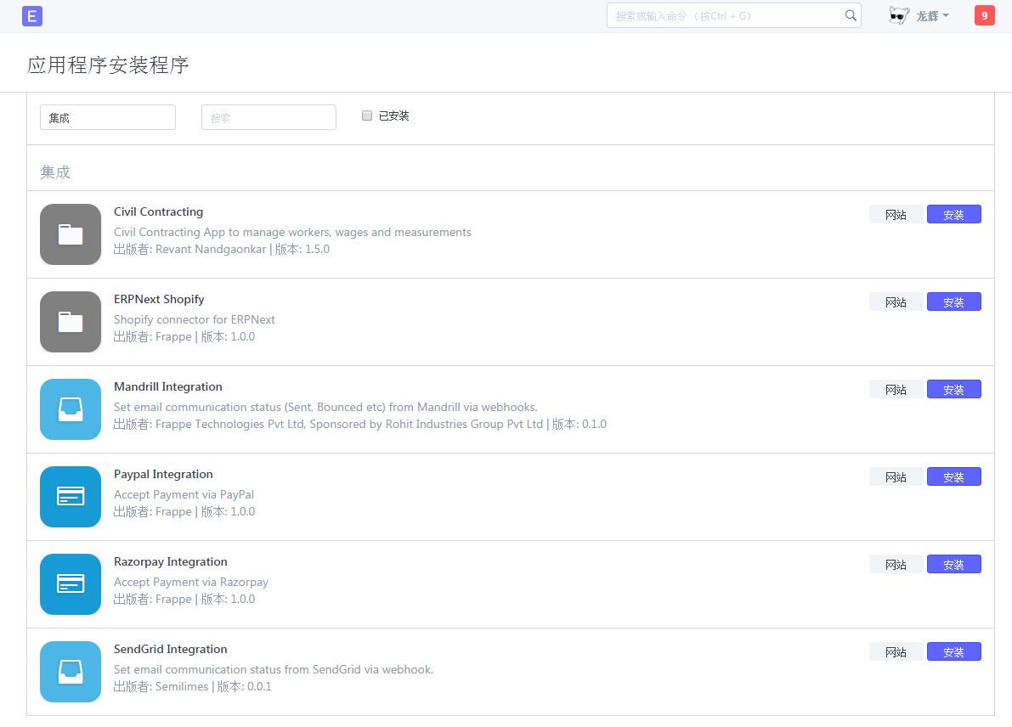
Task: Click the Razorpay Integration card icon
Action: coord(71,584)
